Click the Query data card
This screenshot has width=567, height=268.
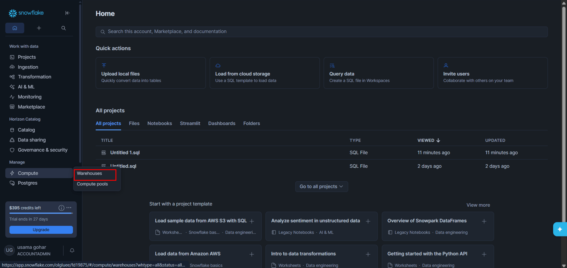point(378,73)
